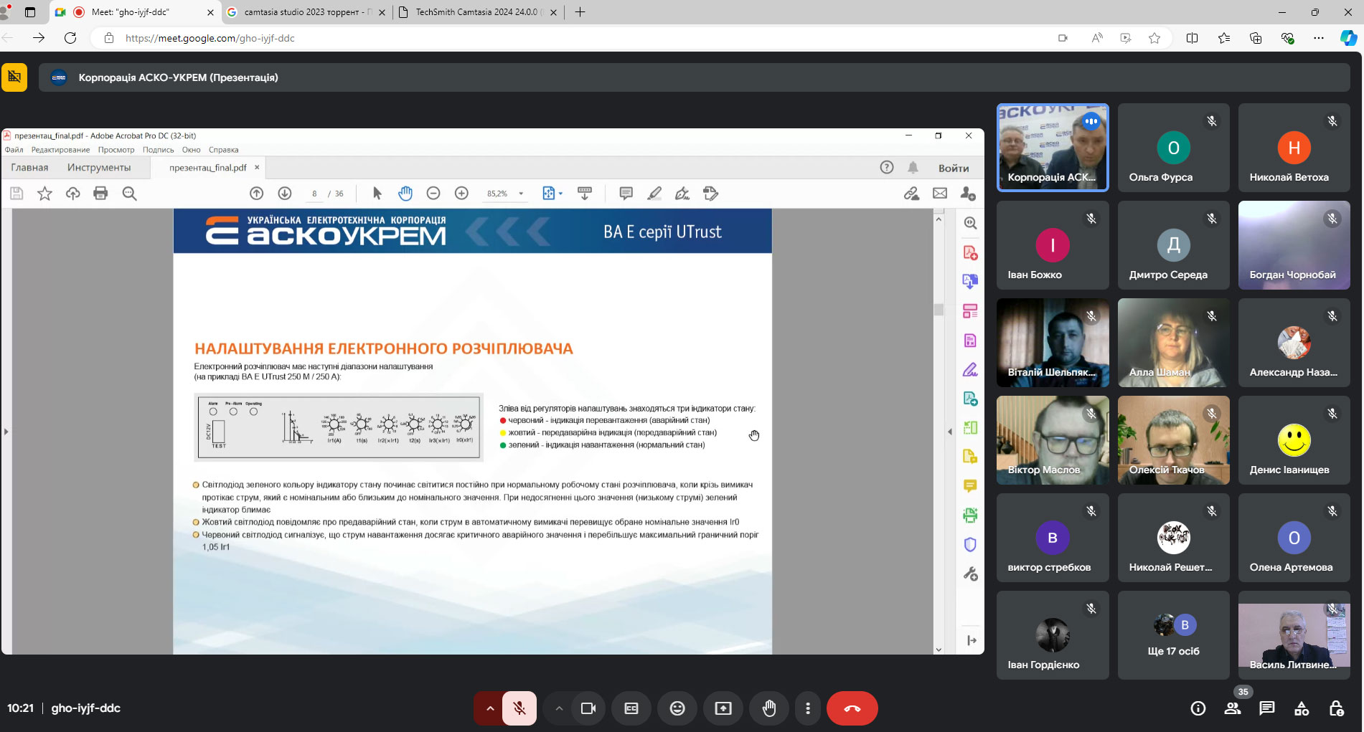This screenshot has width=1364, height=732.
Task: Toggle the bookmark star in Acrobat toolbar
Action: pyautogui.click(x=44, y=194)
